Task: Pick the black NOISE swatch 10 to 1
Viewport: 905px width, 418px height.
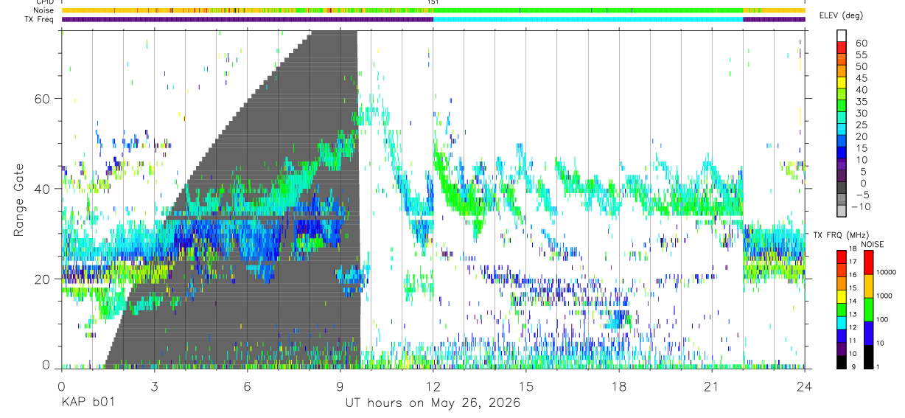Action: (868, 357)
